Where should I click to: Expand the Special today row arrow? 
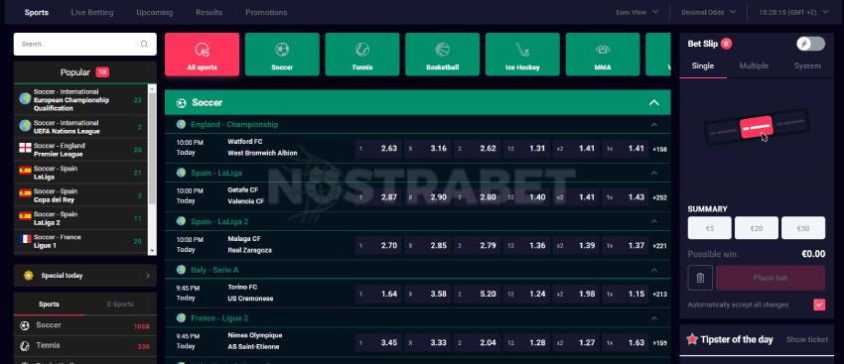148,276
